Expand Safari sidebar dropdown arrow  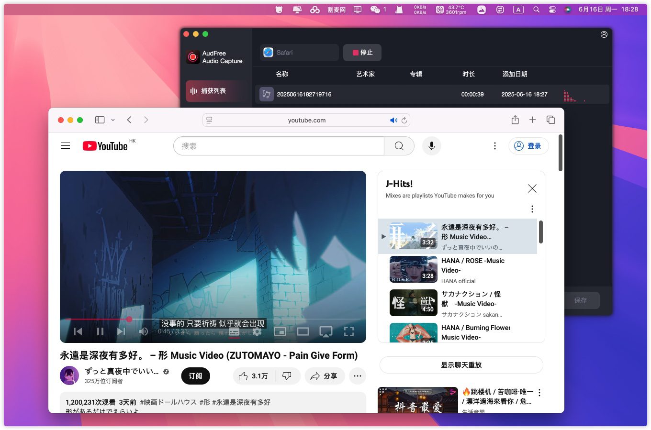coord(113,120)
